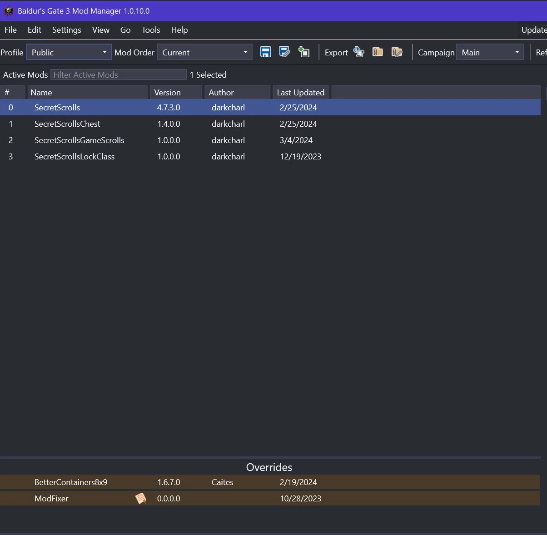Sort mods by the # column header
The height and width of the screenshot is (535, 547).
[13, 92]
